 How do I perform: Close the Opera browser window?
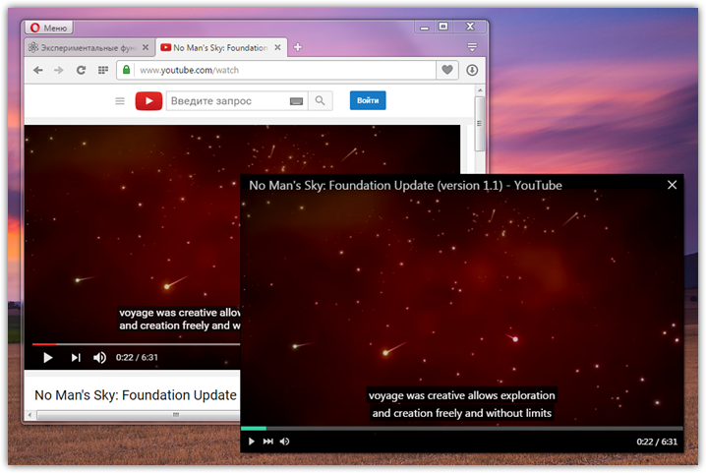coord(470,27)
